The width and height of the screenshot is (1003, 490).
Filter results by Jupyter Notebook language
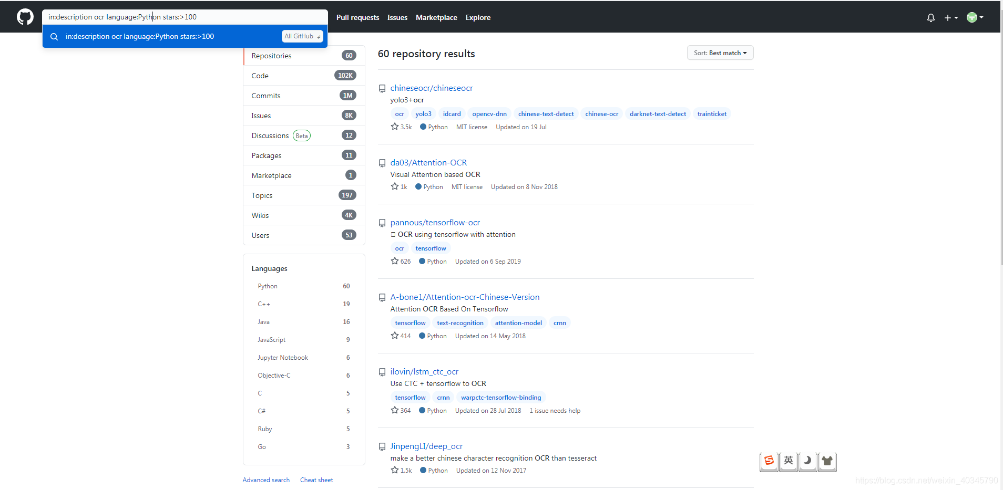pos(304,358)
